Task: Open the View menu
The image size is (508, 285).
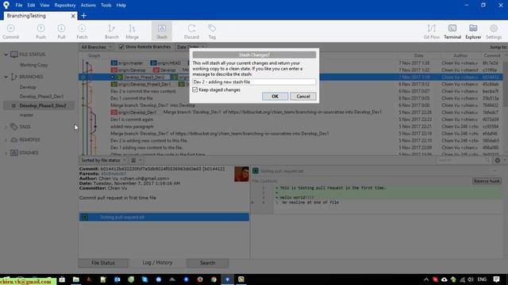Action: coord(44,6)
